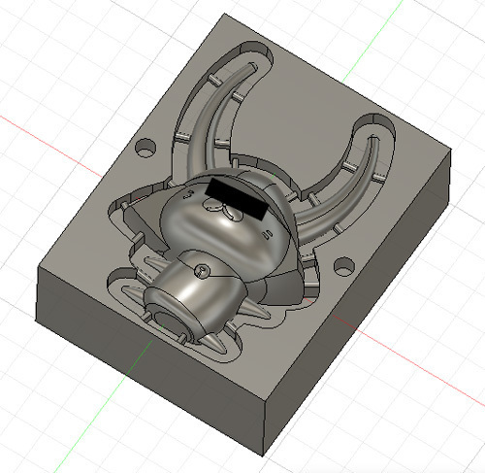Select the cylindrical neck piece below the dome

(197, 291)
